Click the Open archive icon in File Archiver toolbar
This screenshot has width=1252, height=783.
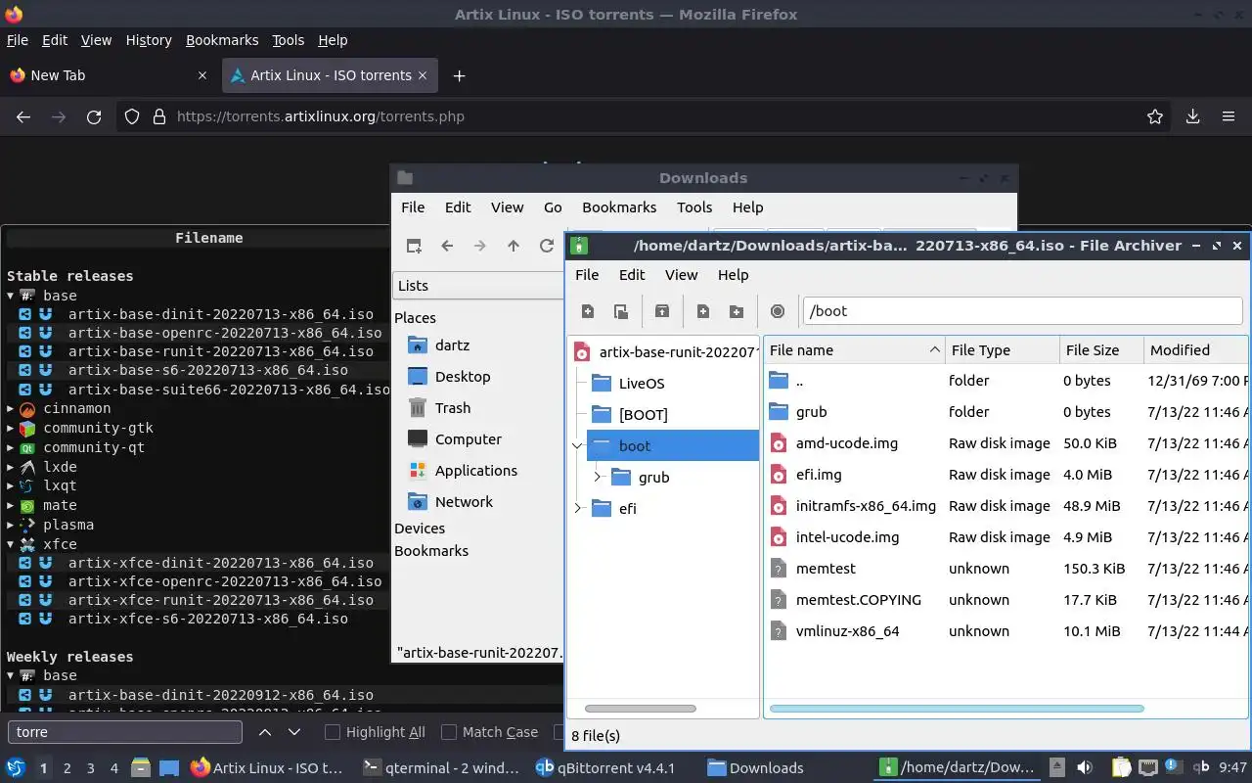pos(621,311)
